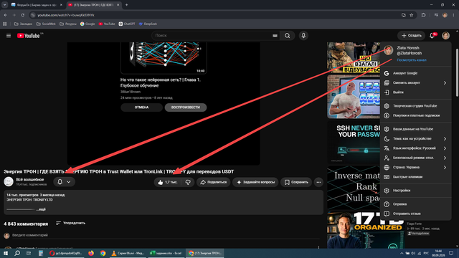
Task: Open Упорядочить comments sort dropdown
Action: pos(70,223)
